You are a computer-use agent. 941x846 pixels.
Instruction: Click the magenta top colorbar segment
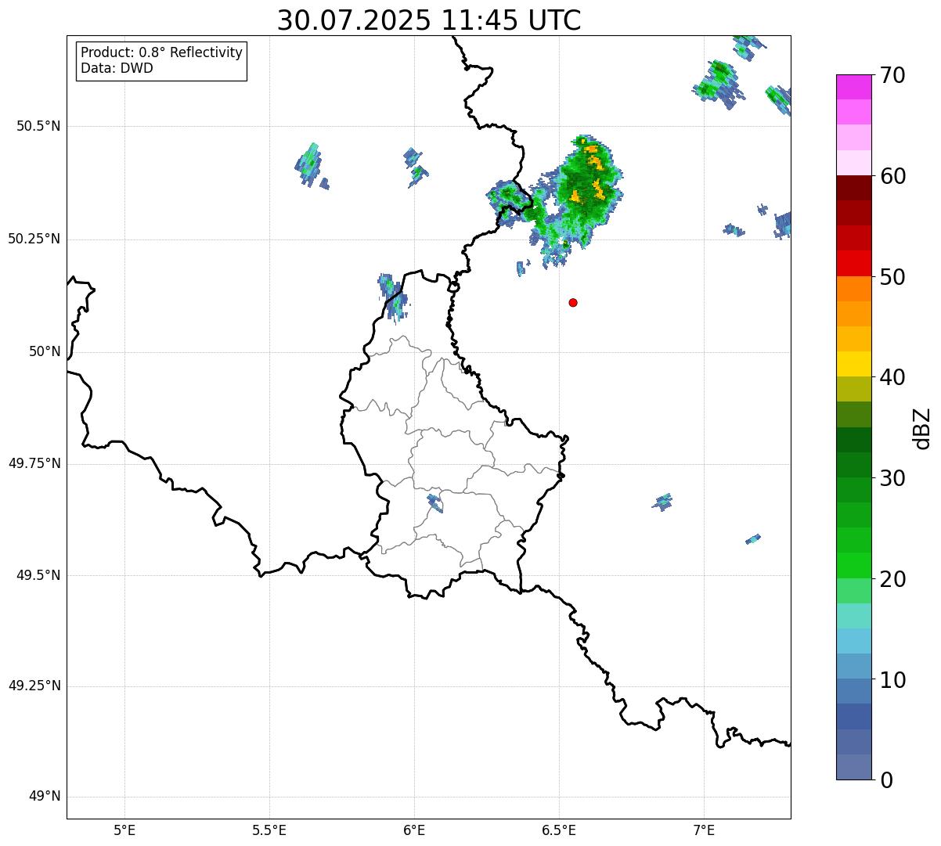(x=853, y=87)
